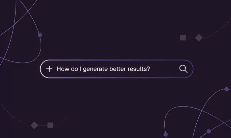This screenshot has width=231, height=138.
Task: Click the plus icon in the search bar
Action: [x=49, y=69]
